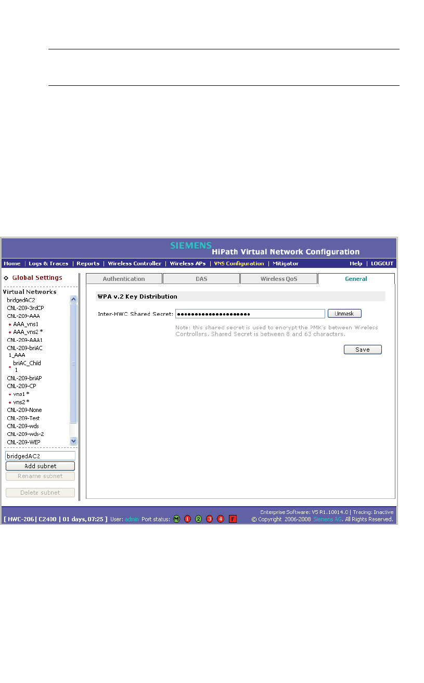The height and width of the screenshot is (683, 424).
Task: Open Wireless Controller menu
Action: click(135, 264)
